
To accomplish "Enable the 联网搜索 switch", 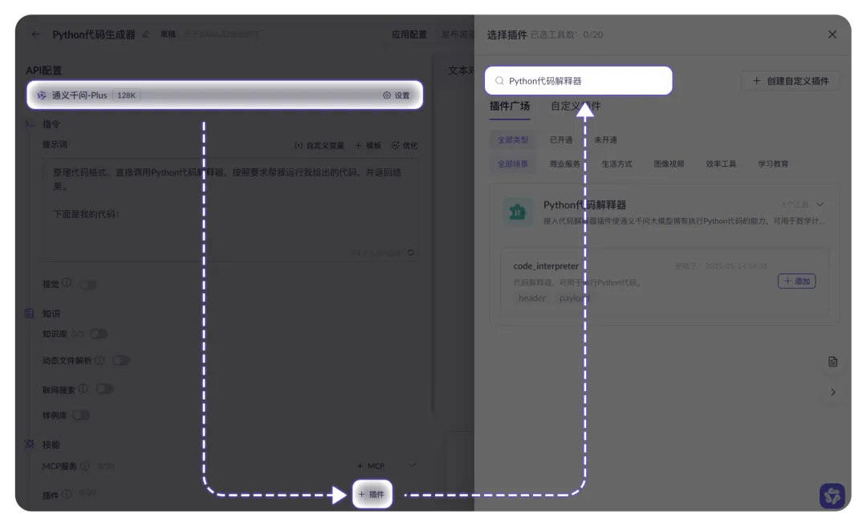I will click(x=104, y=388).
